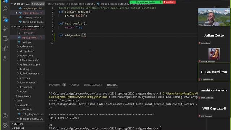Switch to the Debug Console tab

coord(93,85)
